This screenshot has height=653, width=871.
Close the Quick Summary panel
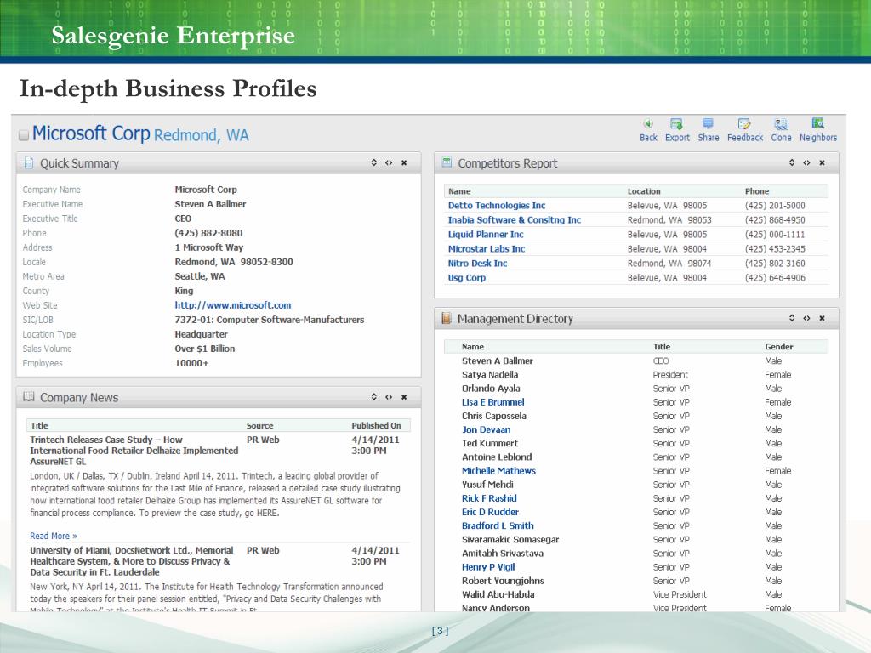[x=404, y=162]
